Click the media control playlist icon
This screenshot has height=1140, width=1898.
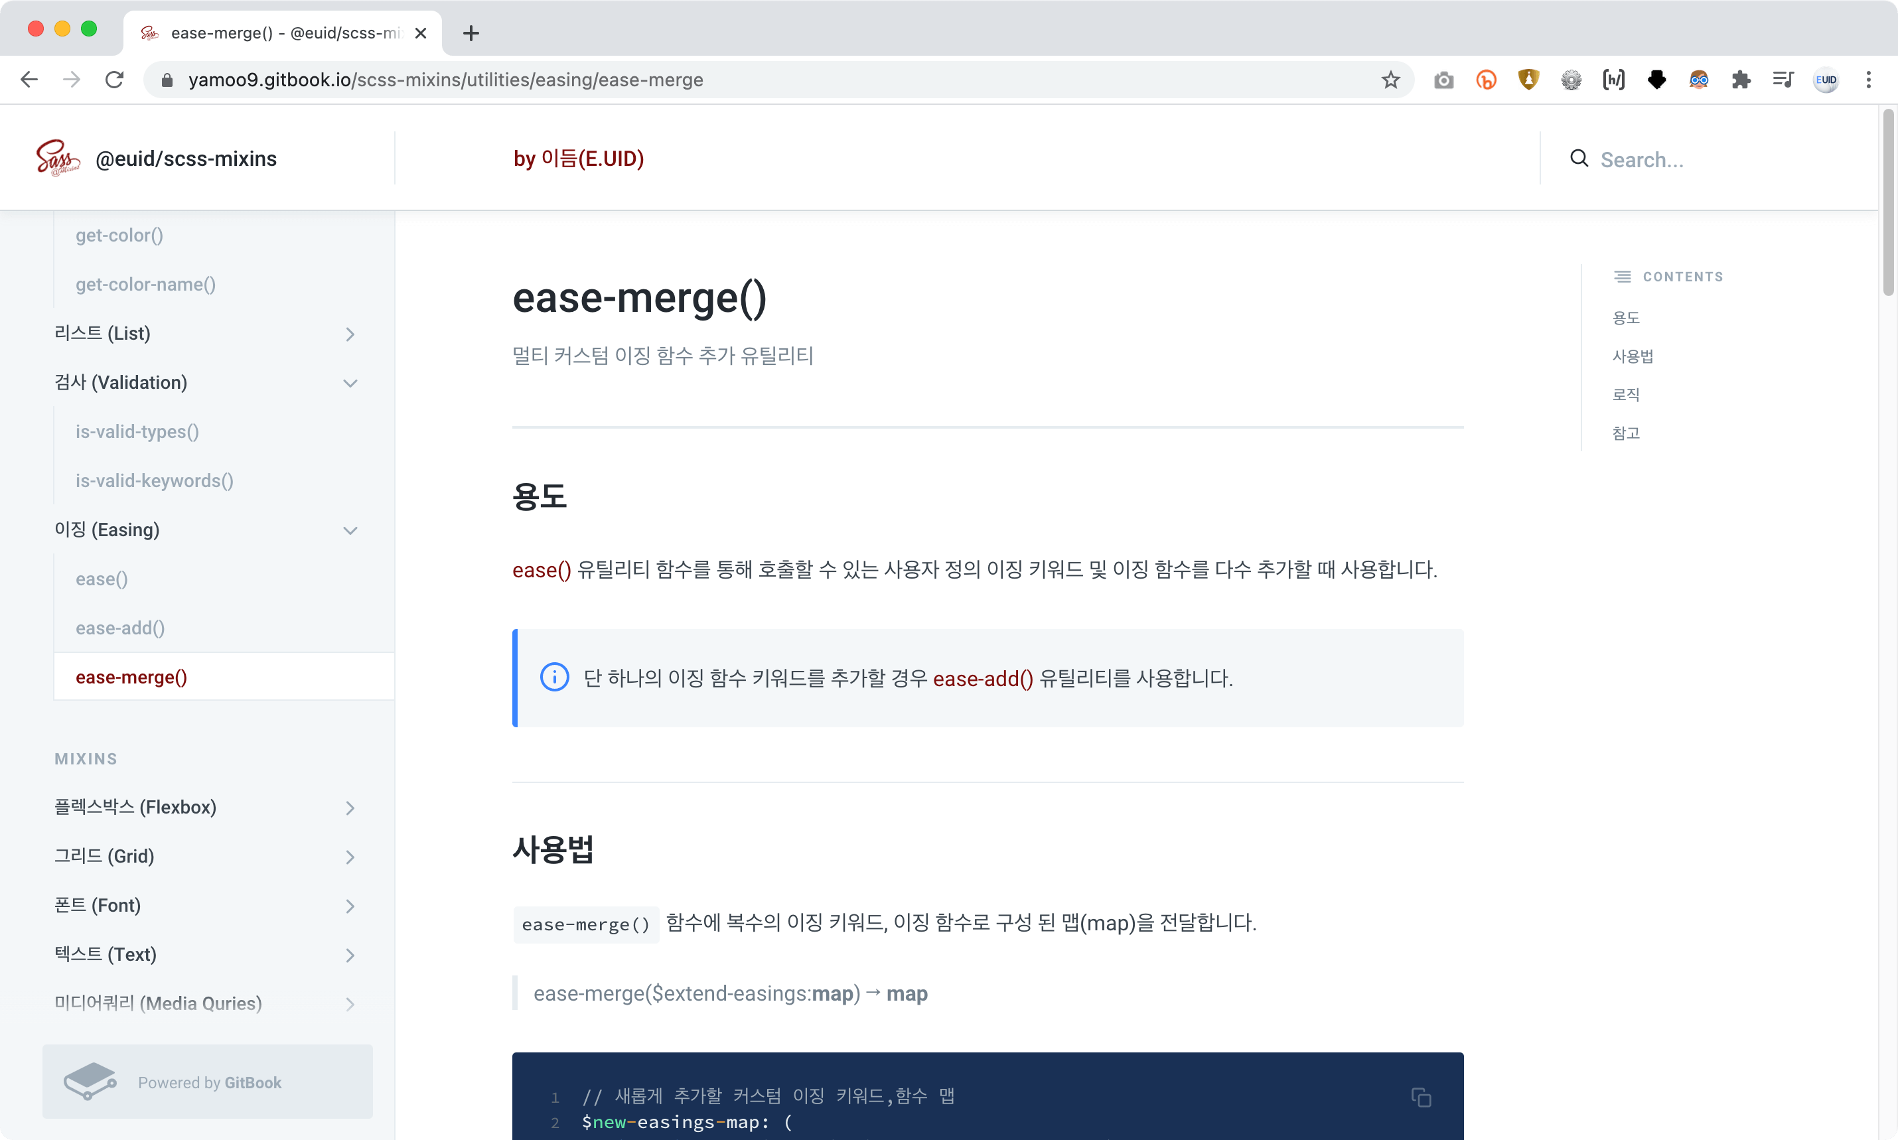pyautogui.click(x=1783, y=80)
